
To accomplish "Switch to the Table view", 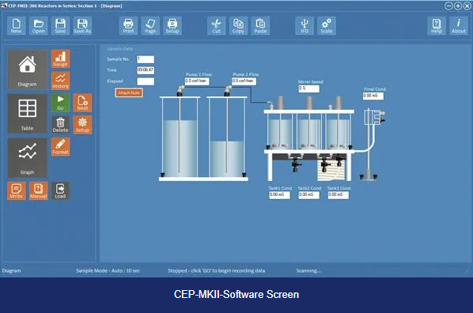I will click(27, 114).
